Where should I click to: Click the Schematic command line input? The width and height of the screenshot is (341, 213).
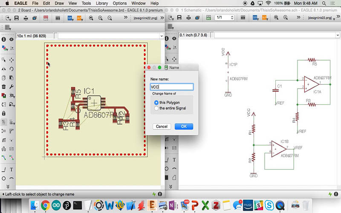pos(275,35)
